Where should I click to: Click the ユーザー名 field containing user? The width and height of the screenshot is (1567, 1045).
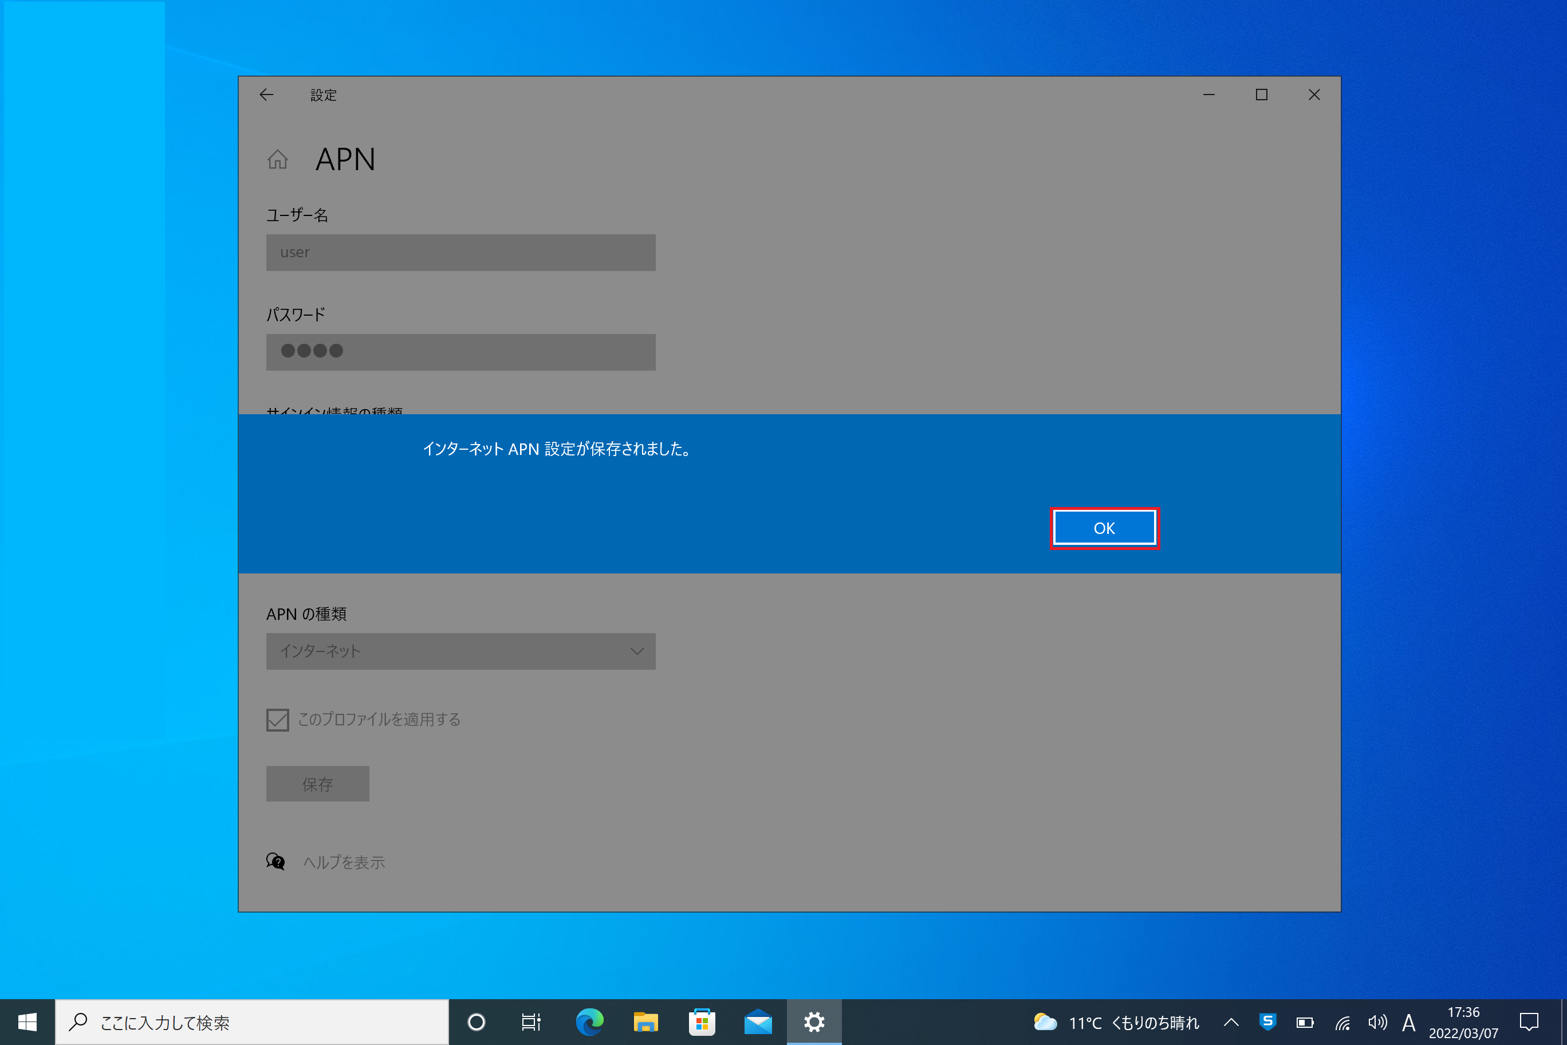click(460, 253)
